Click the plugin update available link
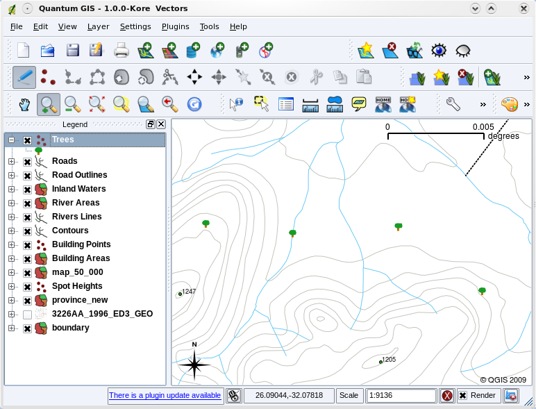This screenshot has height=409, width=536. tap(165, 395)
